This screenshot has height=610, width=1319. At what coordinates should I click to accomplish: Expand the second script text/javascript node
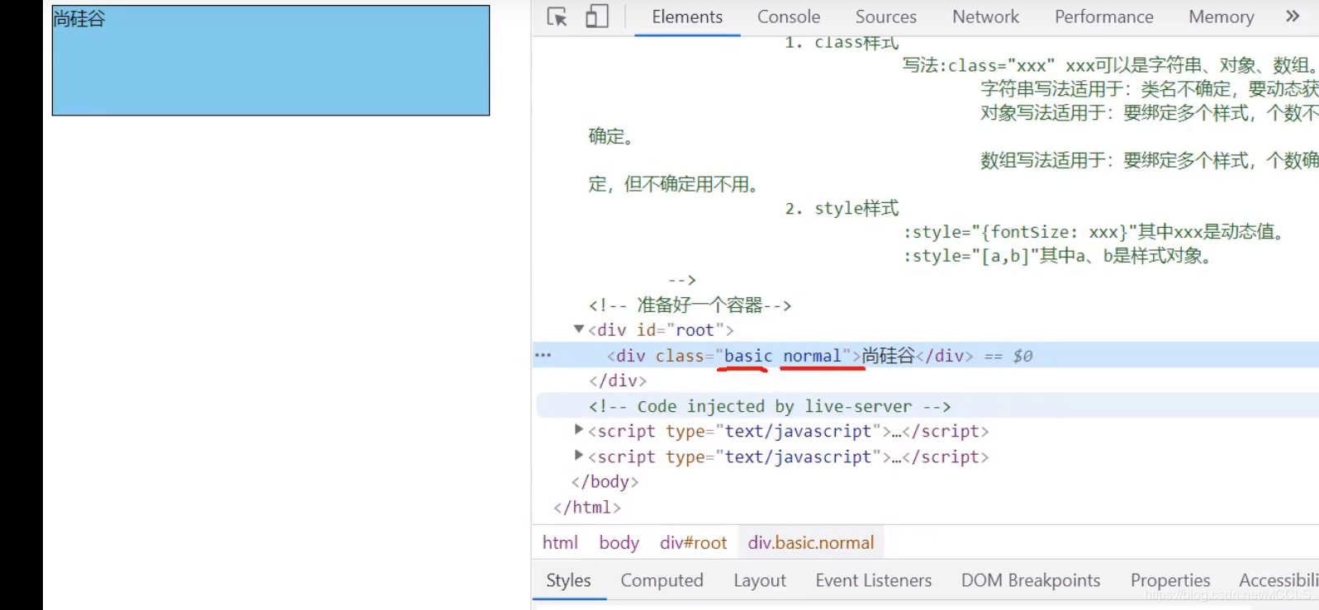578,455
